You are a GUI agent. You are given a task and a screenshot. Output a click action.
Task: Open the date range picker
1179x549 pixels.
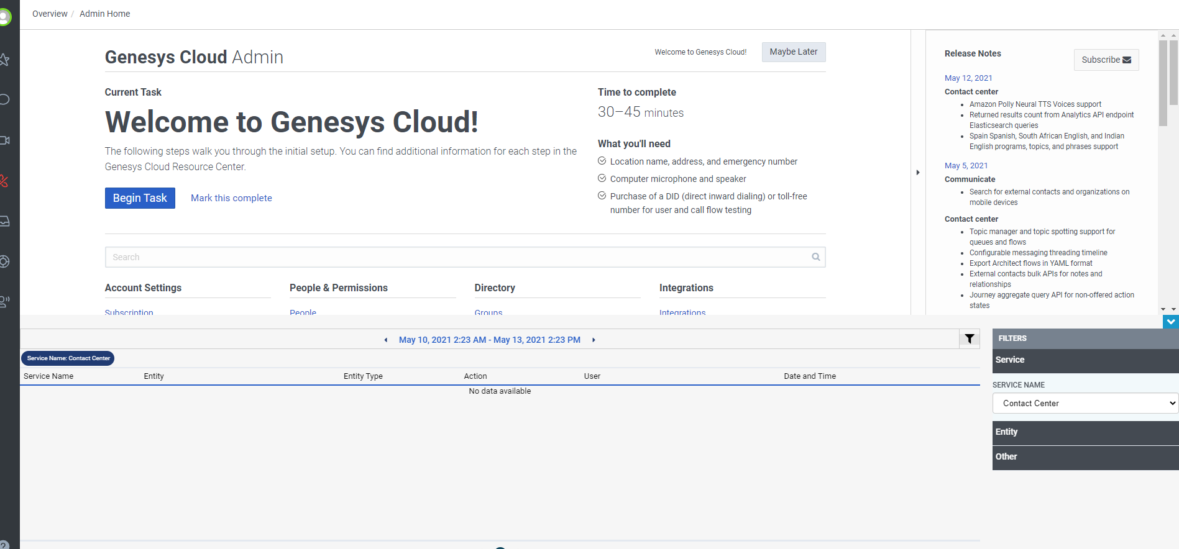coord(490,340)
